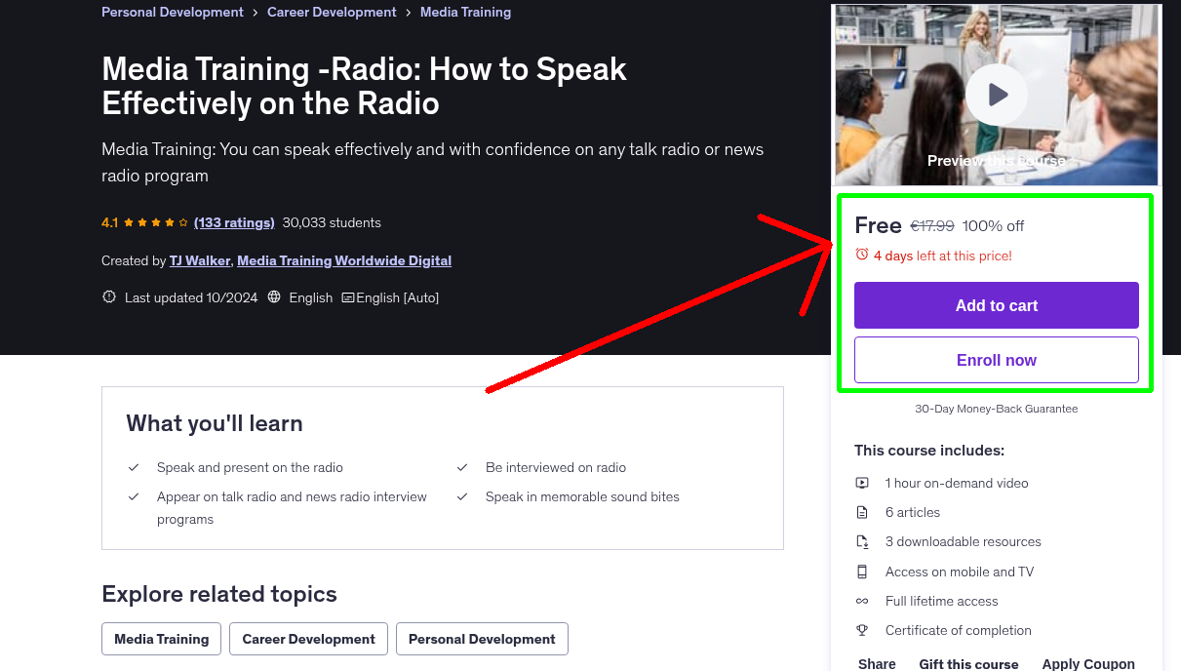Play the course preview video
Viewport: 1181px width, 671px height.
[x=996, y=95]
